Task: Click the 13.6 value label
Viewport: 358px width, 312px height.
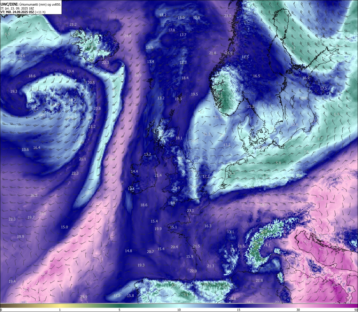Action: coord(25,149)
